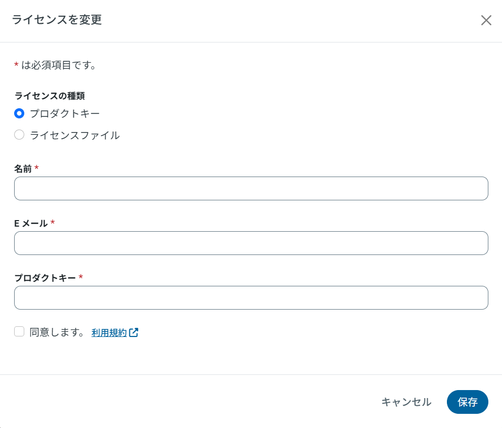Close the ライセンスを変更 dialog with X

[x=486, y=20]
